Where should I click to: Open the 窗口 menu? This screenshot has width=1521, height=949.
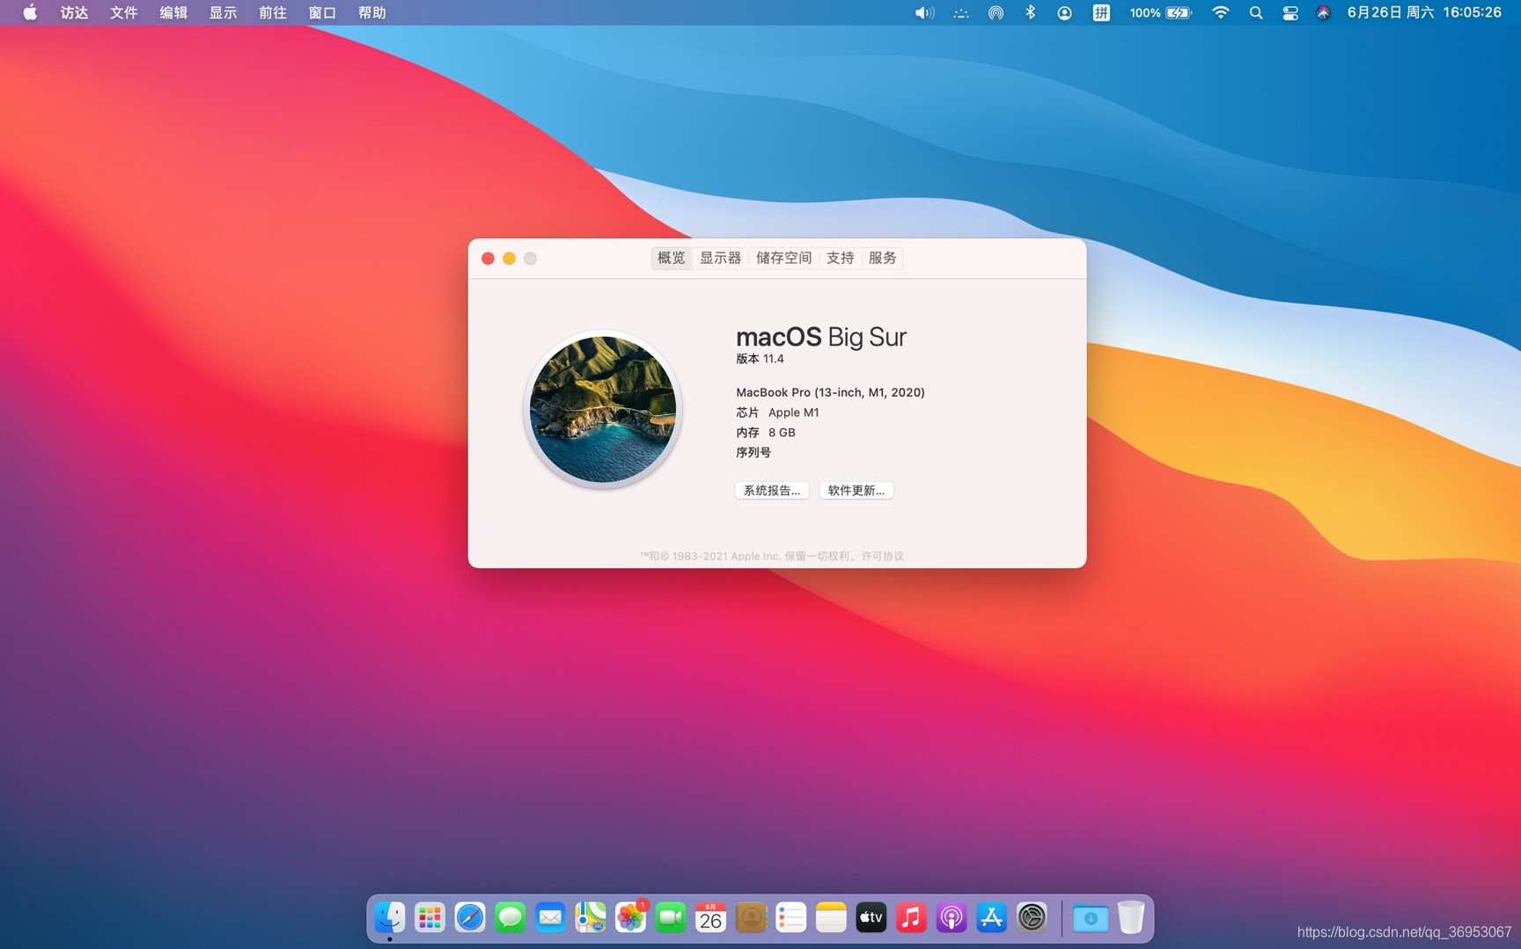click(x=322, y=12)
